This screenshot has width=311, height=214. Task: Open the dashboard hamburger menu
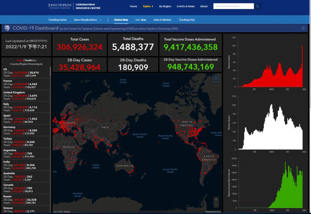303,28
